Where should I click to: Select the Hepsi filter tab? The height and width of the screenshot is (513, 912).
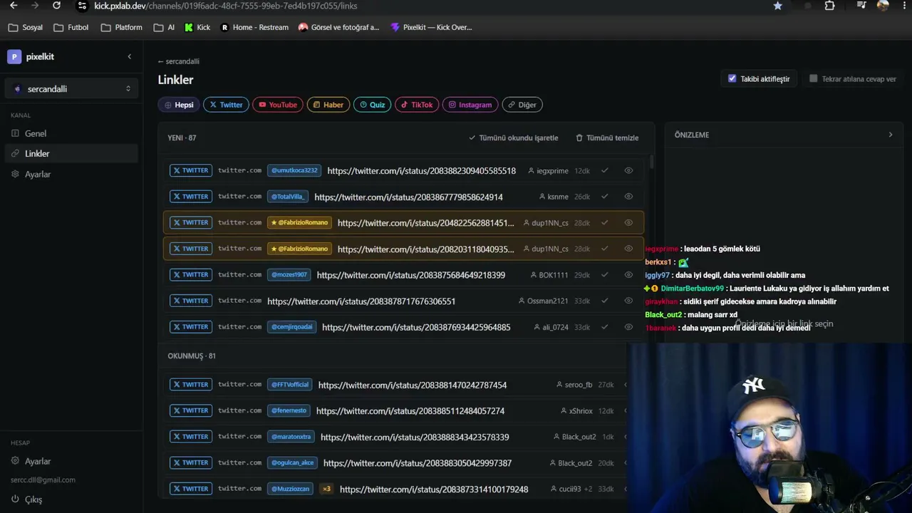[179, 105]
